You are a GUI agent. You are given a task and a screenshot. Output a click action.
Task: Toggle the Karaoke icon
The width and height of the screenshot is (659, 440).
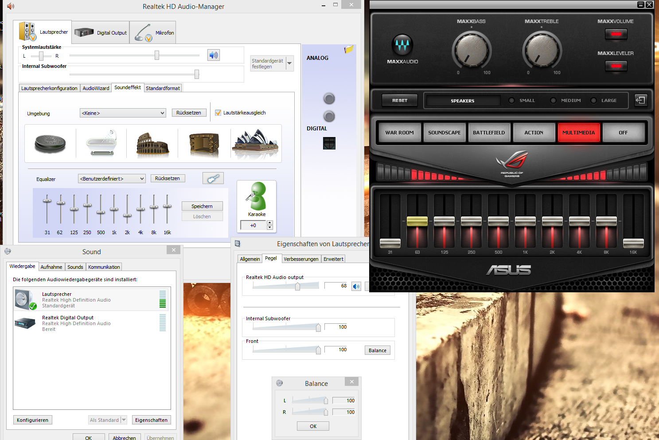pos(257,196)
